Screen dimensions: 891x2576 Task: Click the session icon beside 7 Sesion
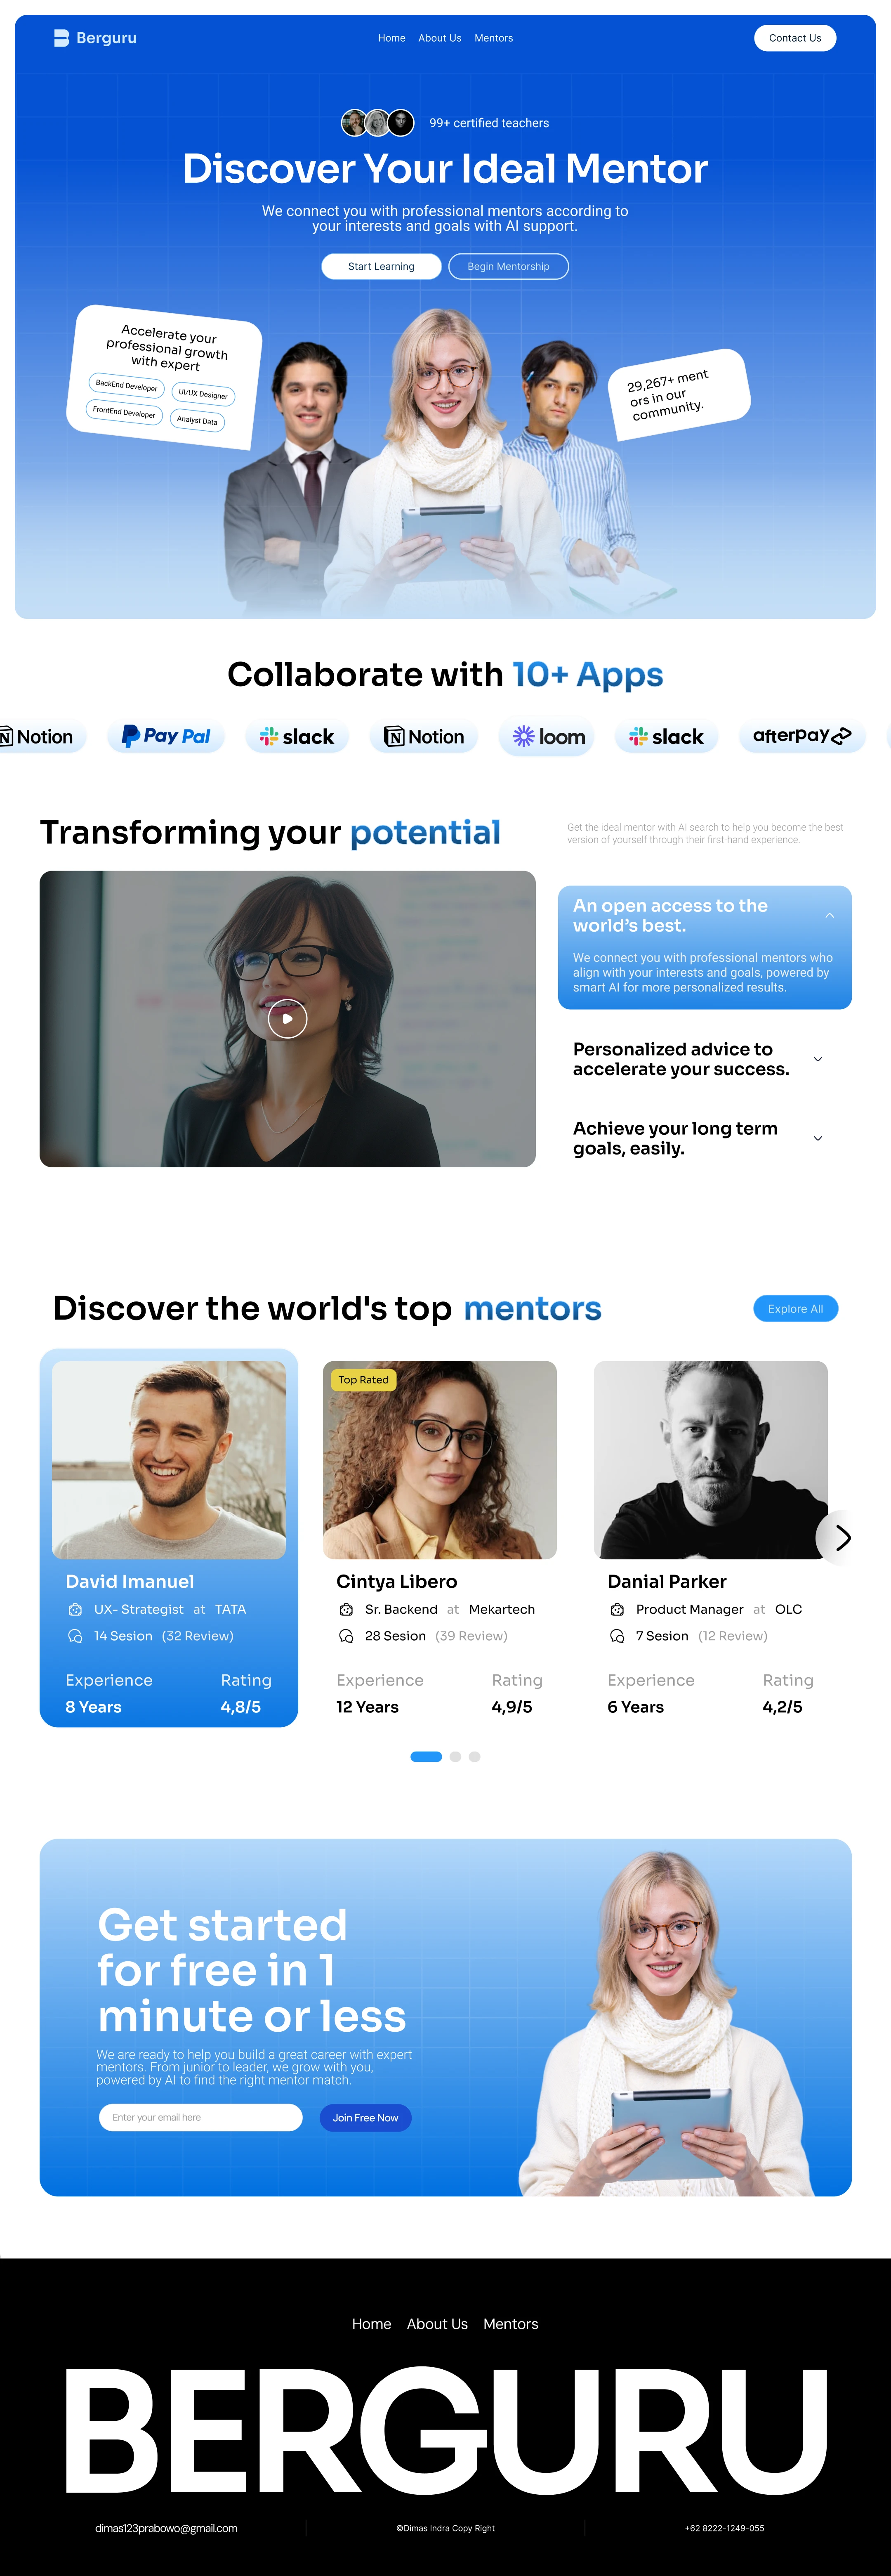(x=617, y=1636)
